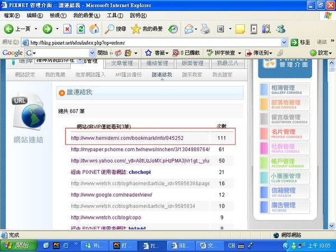Open 相簿管理 Gallery Console

285,90
